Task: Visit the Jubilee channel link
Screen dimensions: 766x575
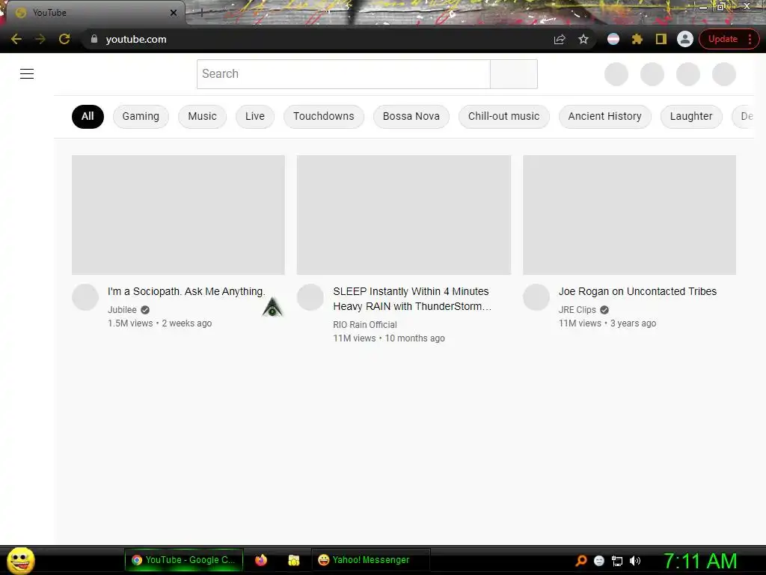Action: (x=122, y=309)
